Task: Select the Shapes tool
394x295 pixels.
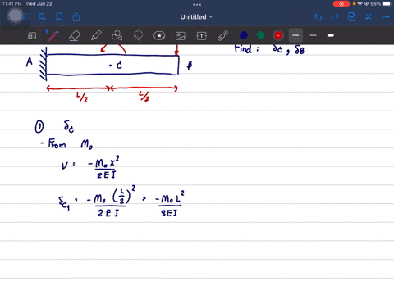Action: click(117, 36)
